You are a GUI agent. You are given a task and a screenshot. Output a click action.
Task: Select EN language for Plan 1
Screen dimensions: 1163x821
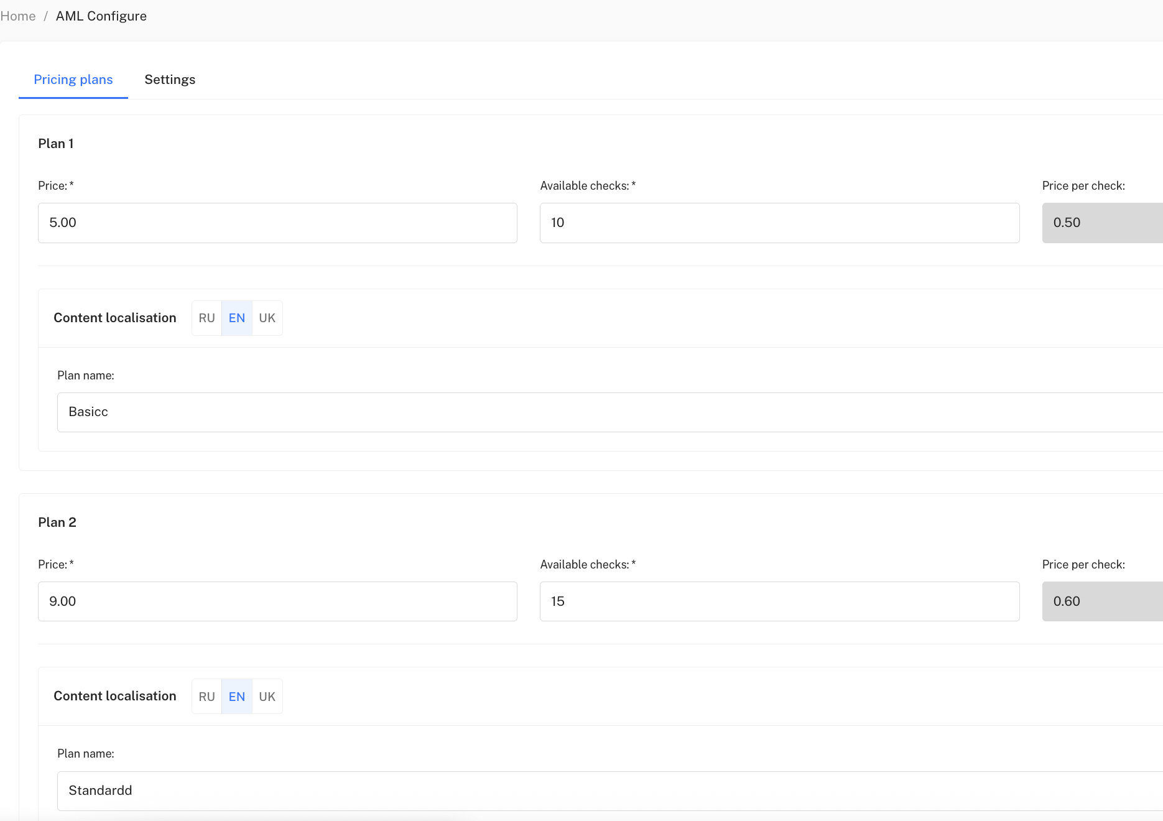pos(237,318)
